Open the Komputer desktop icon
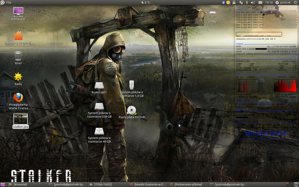 18,12
